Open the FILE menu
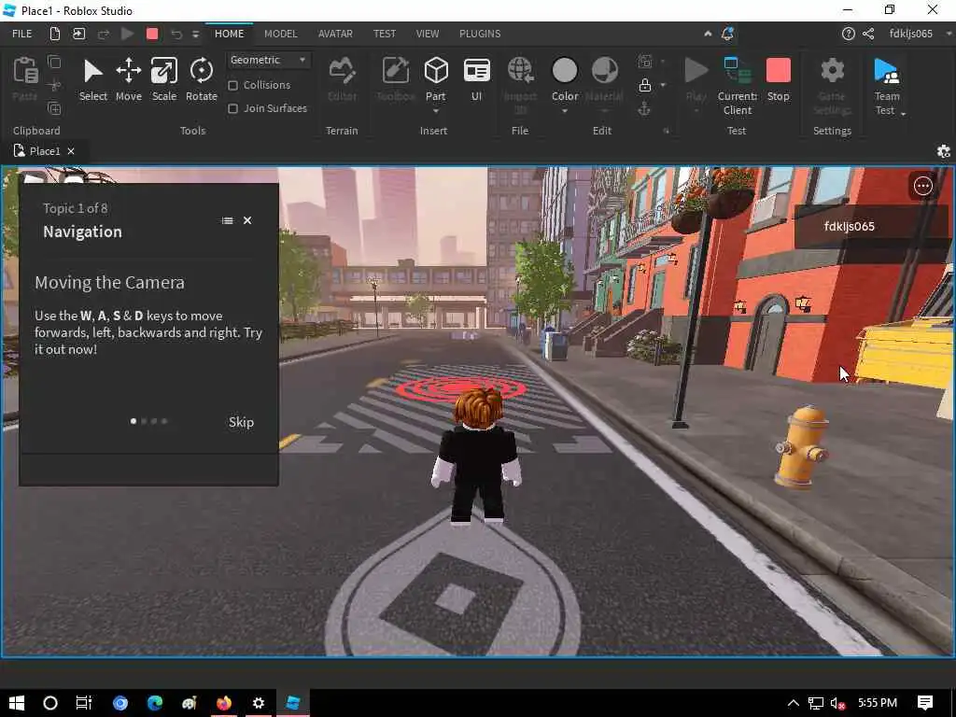 [x=22, y=34]
